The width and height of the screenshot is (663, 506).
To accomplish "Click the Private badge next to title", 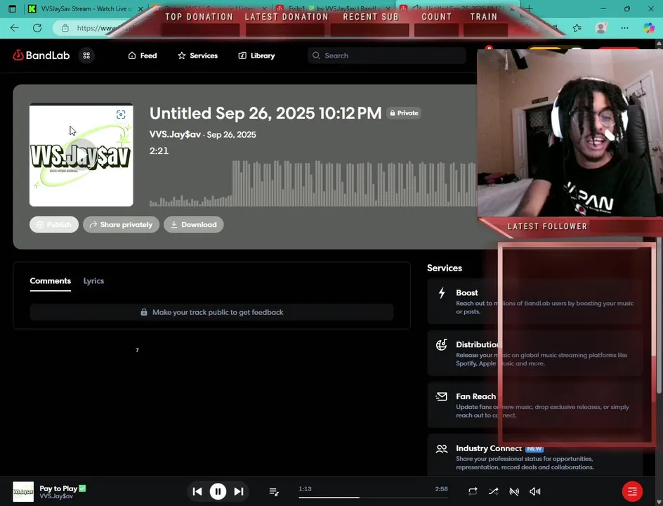I will coord(404,113).
